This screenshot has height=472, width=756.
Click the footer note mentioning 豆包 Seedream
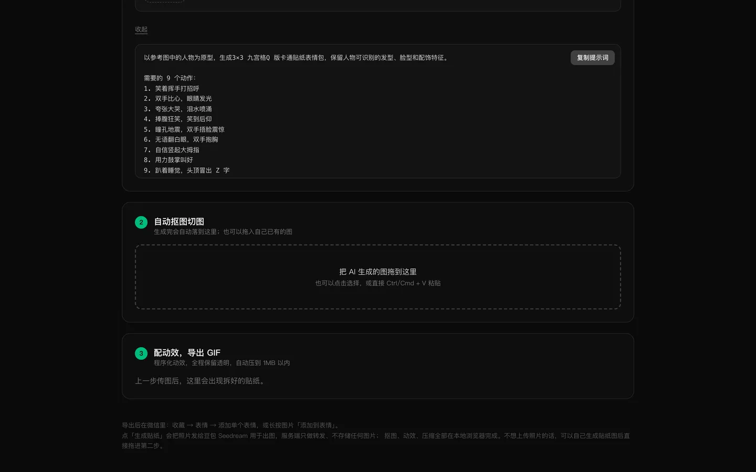(376, 441)
